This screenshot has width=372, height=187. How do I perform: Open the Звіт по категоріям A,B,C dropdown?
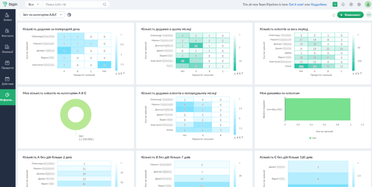tap(42, 15)
